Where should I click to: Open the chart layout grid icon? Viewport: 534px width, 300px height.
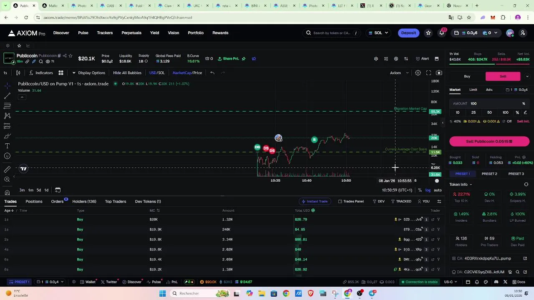point(61,73)
